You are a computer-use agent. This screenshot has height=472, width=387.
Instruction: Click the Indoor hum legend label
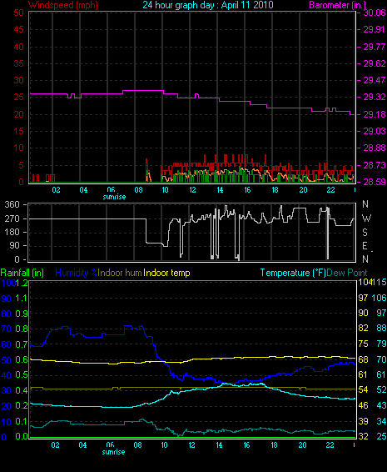point(120,273)
